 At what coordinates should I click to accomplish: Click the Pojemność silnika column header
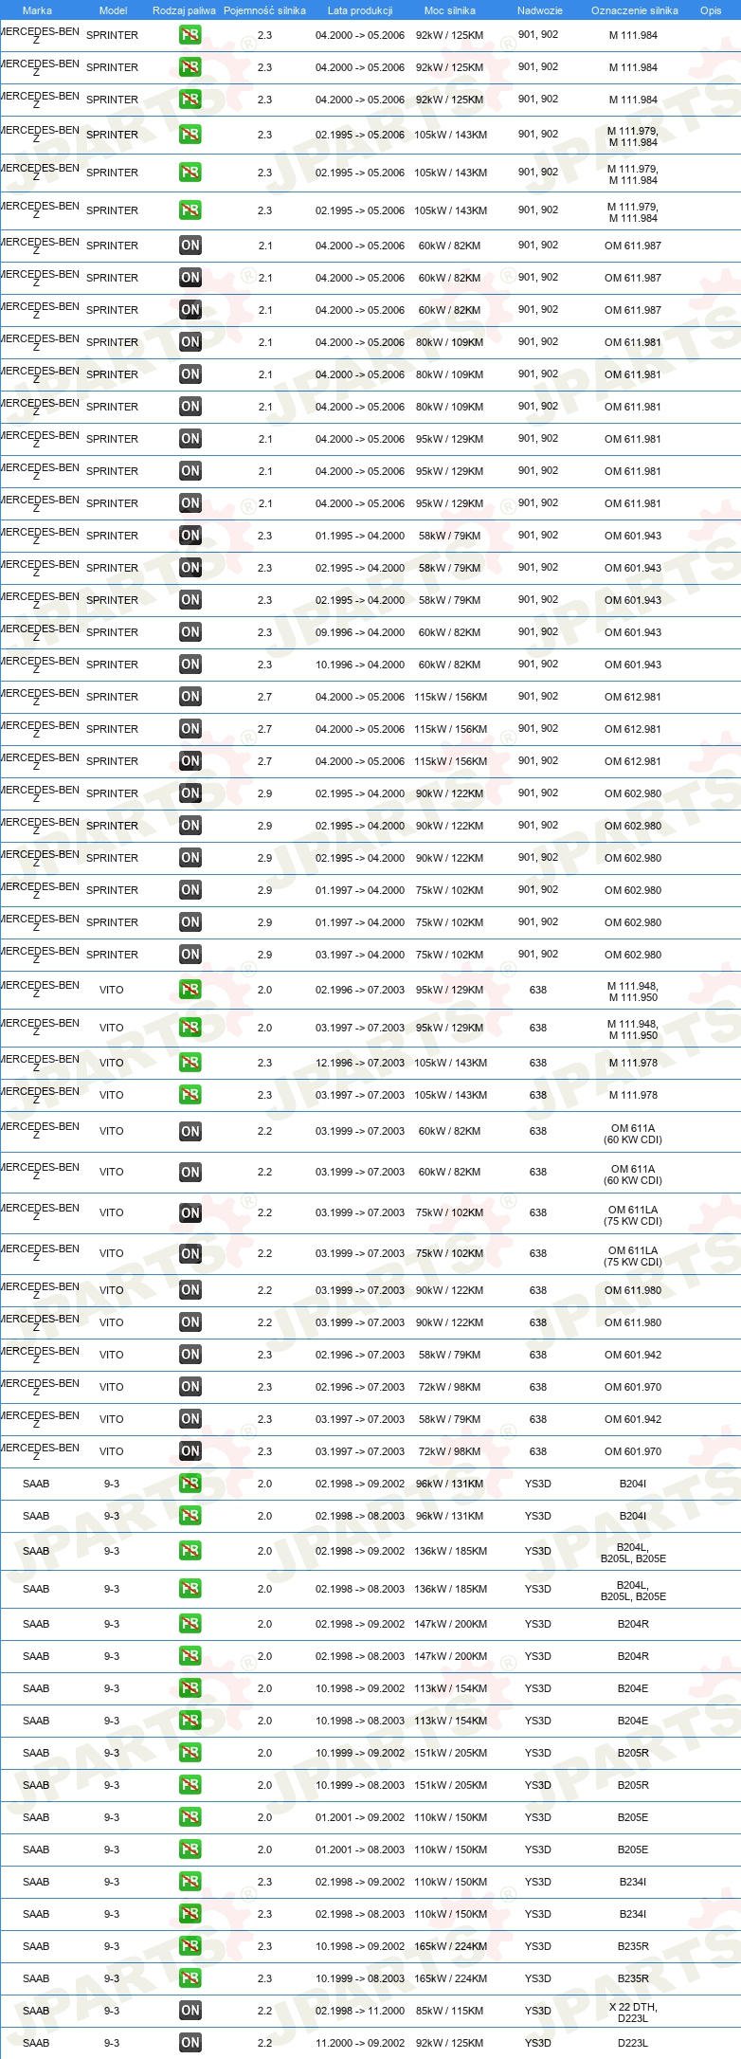[x=264, y=10]
